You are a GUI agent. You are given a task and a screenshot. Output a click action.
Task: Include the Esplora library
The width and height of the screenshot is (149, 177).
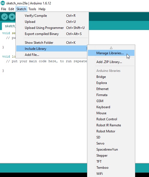111,83
